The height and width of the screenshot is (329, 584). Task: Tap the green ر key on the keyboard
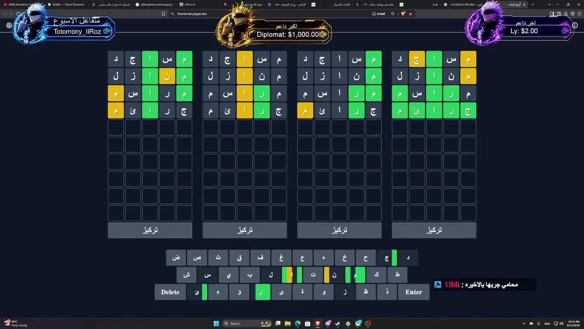[261, 292]
